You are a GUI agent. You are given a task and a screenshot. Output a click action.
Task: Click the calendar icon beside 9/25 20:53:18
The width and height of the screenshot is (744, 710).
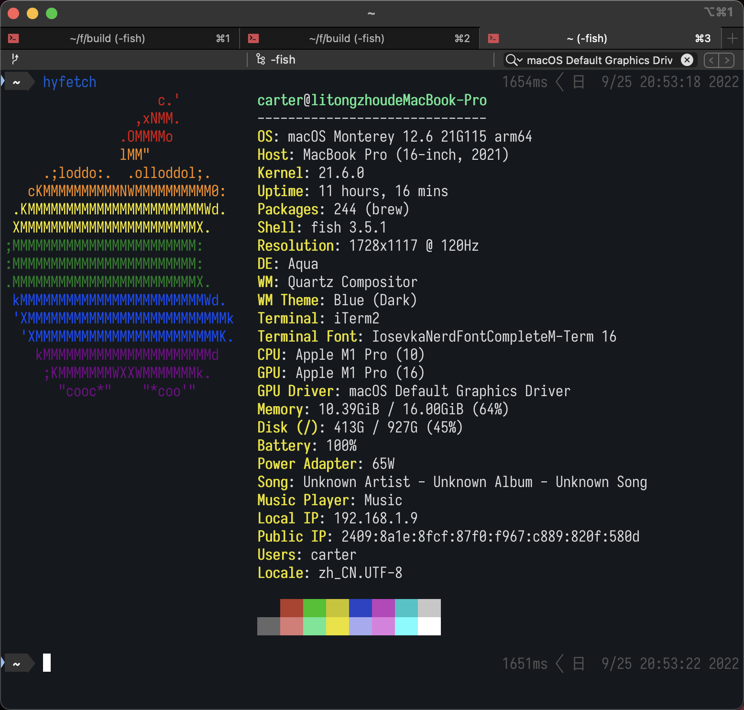tap(579, 82)
